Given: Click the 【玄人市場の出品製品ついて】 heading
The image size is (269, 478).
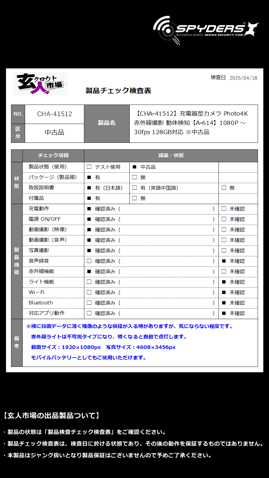Looking at the screenshot, I should point(51,416).
